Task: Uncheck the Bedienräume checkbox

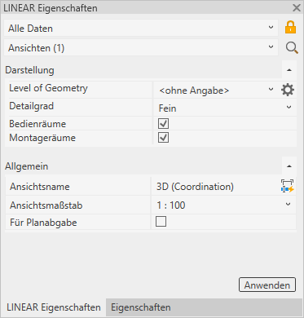Action: coord(163,124)
